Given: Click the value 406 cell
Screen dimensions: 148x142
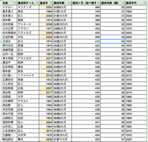Looking at the screenshot, I should pos(86,37).
